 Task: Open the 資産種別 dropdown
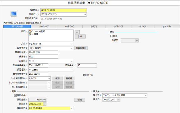[72, 70]
